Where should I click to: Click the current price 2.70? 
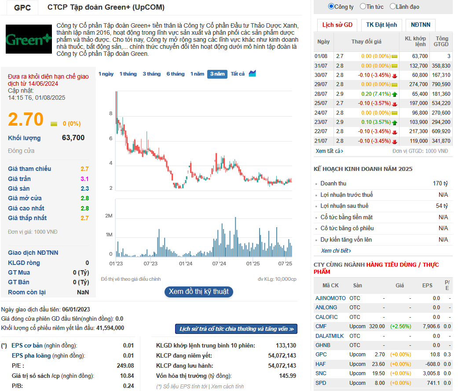pyautogui.click(x=26, y=119)
